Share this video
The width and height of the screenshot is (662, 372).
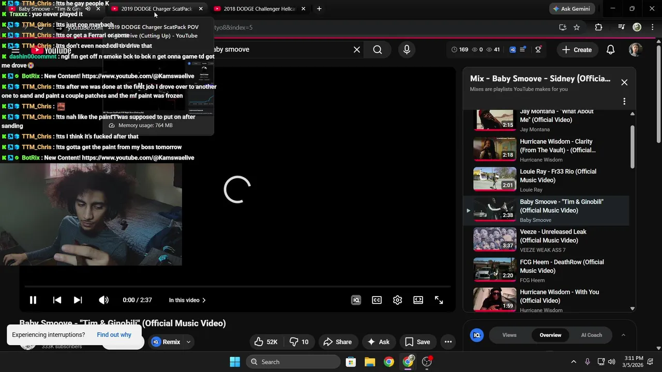(337, 342)
